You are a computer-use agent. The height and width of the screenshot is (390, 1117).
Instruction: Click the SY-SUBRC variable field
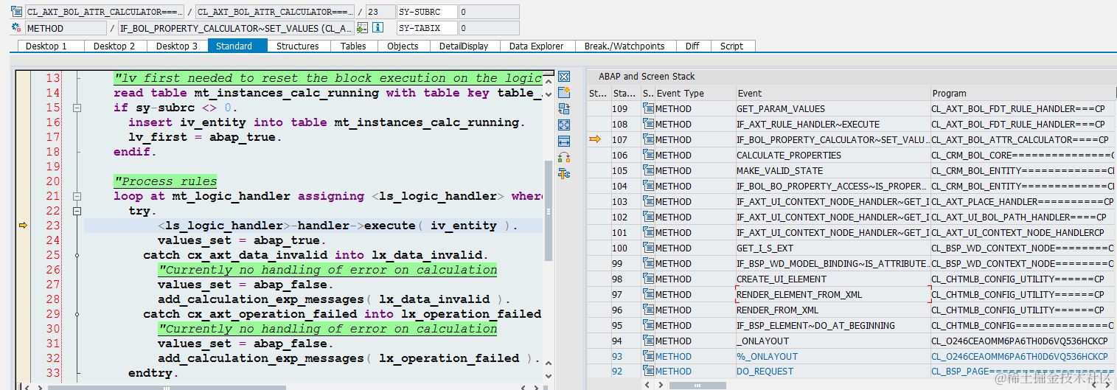point(426,12)
